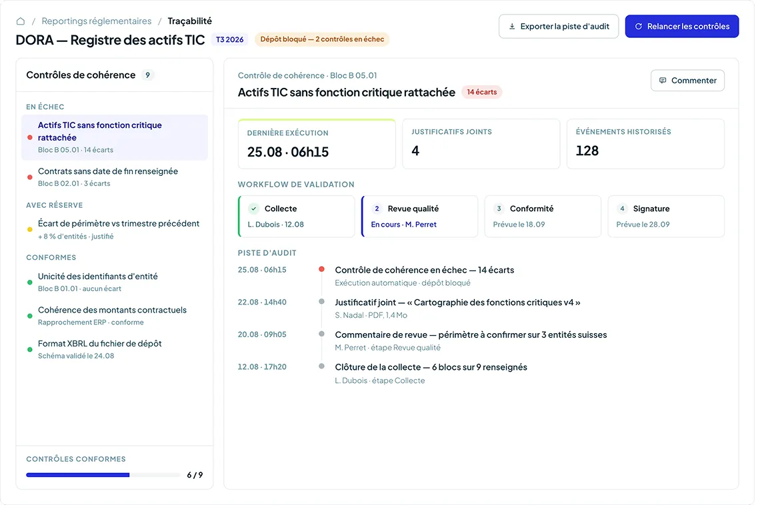The image size is (758, 505).
Task: Click green dot beside Cohérence des montants
Action: click(x=30, y=316)
